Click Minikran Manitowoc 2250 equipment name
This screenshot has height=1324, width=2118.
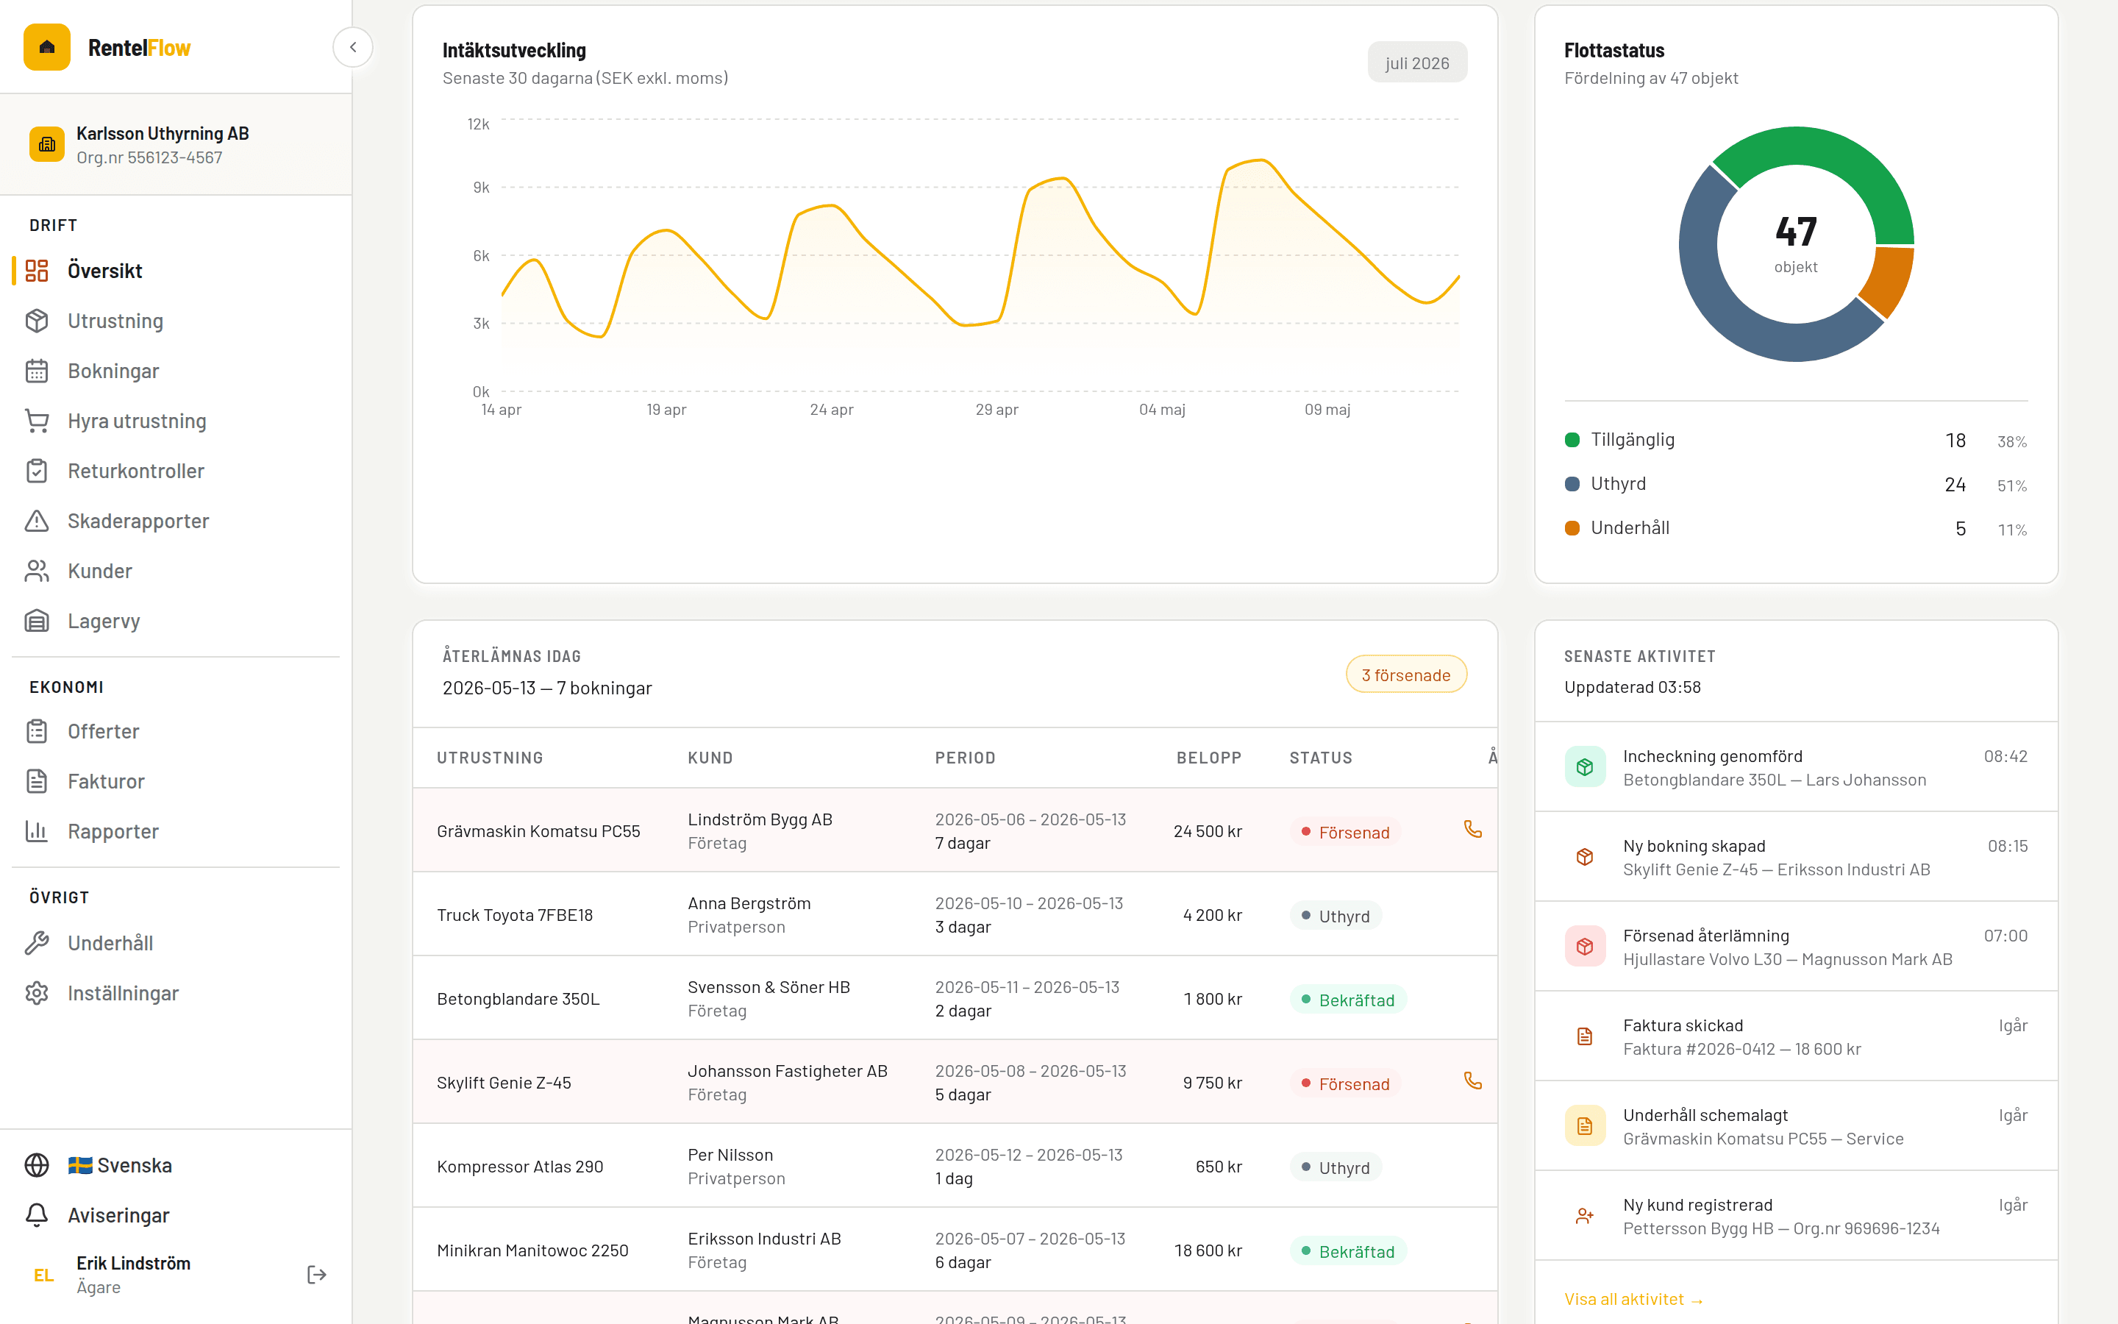click(x=532, y=1250)
